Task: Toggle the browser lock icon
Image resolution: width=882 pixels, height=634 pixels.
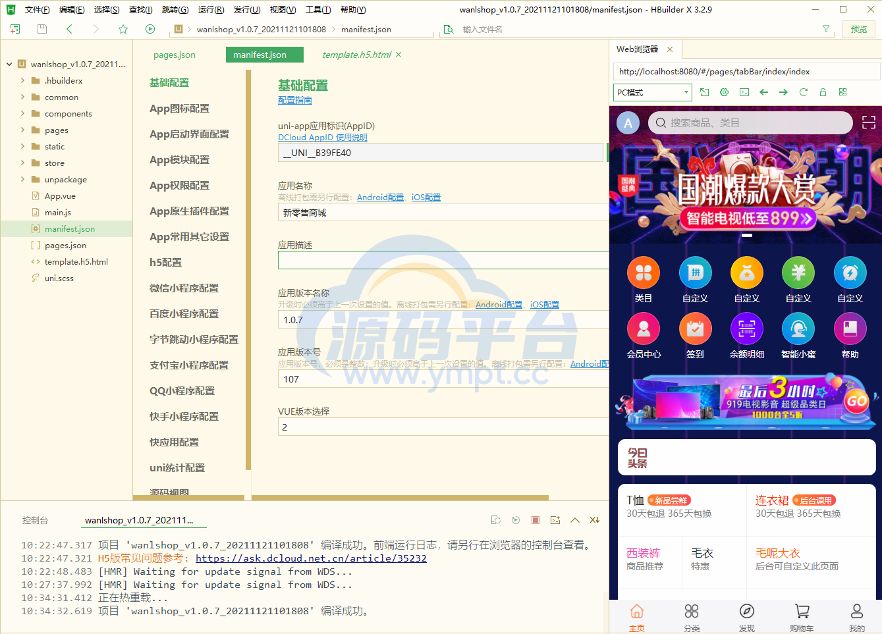Action: [823, 92]
